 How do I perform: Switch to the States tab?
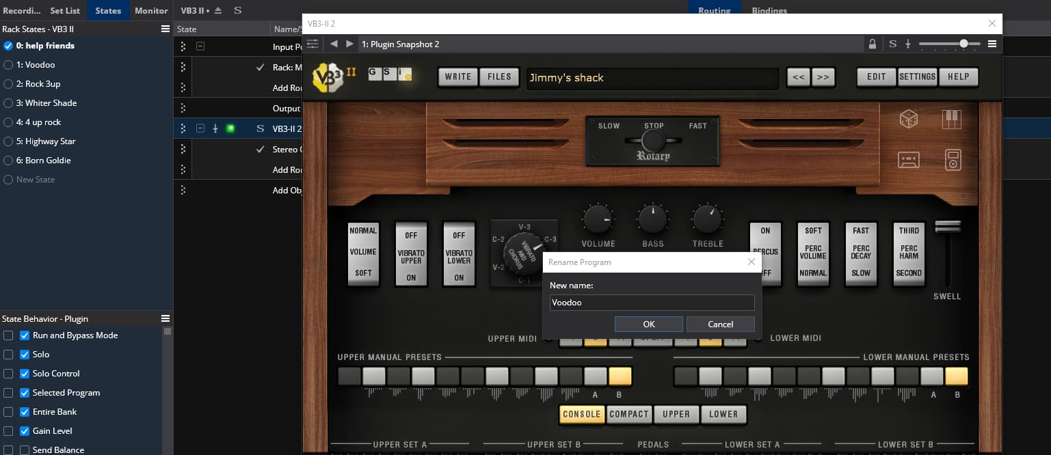pos(108,10)
